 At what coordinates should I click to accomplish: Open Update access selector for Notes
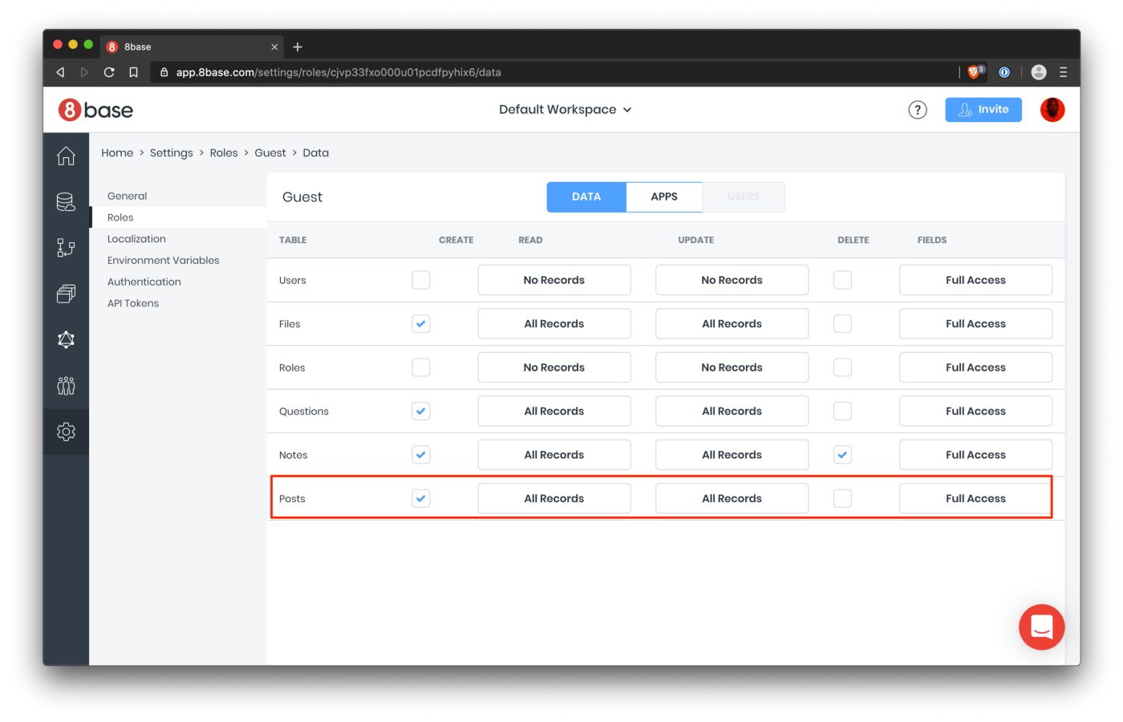pyautogui.click(x=732, y=455)
